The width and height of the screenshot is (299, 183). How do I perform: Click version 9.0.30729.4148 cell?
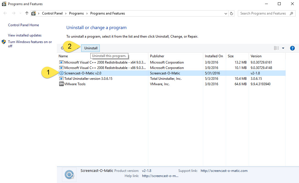point(261,68)
